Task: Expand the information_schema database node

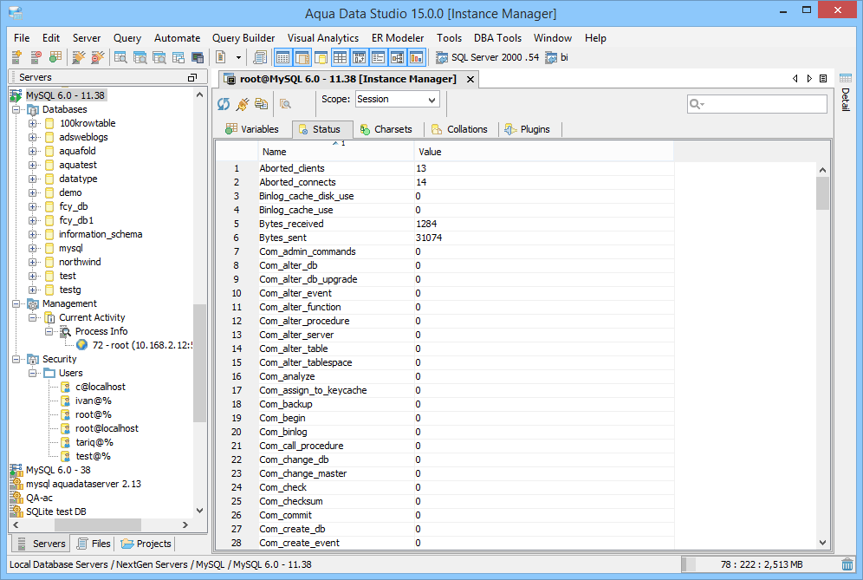Action: click(33, 235)
